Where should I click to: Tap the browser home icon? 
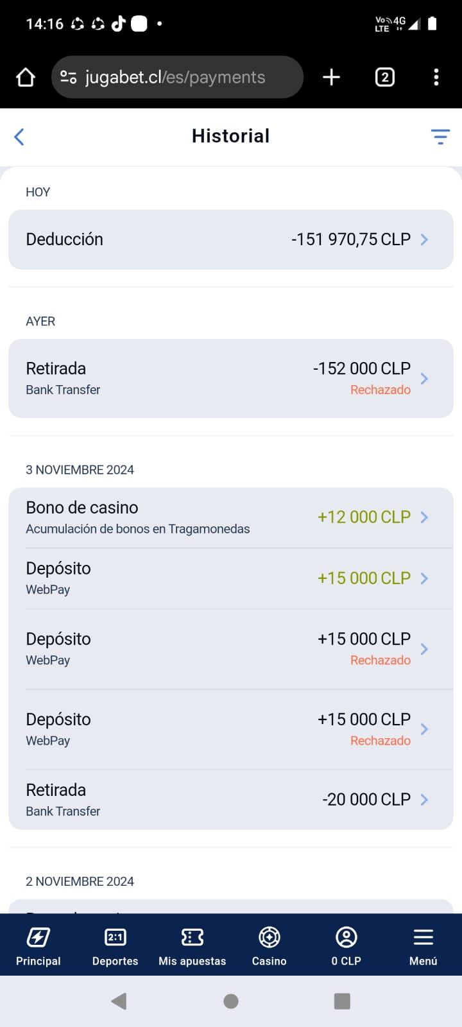pos(26,78)
